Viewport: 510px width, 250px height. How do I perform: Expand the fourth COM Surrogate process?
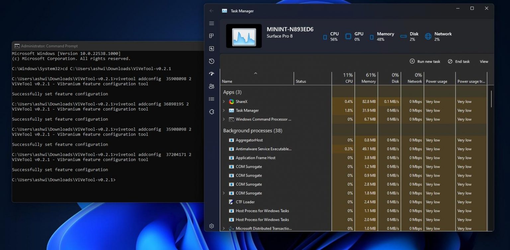(x=223, y=193)
